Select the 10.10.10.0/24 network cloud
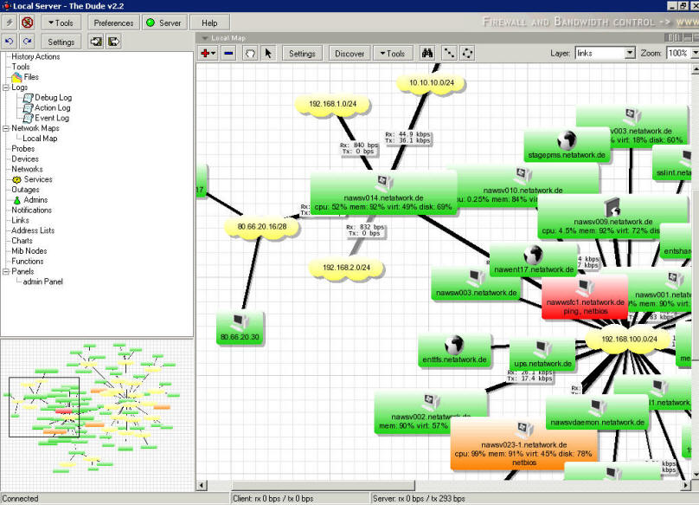 [432, 83]
